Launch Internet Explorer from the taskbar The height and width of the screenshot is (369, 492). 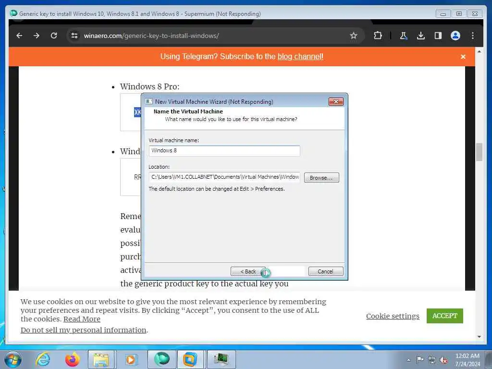point(43,359)
